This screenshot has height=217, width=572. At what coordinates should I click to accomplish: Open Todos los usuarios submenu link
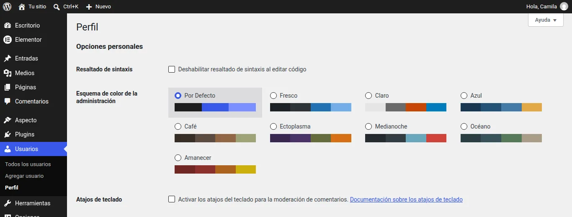click(28, 164)
